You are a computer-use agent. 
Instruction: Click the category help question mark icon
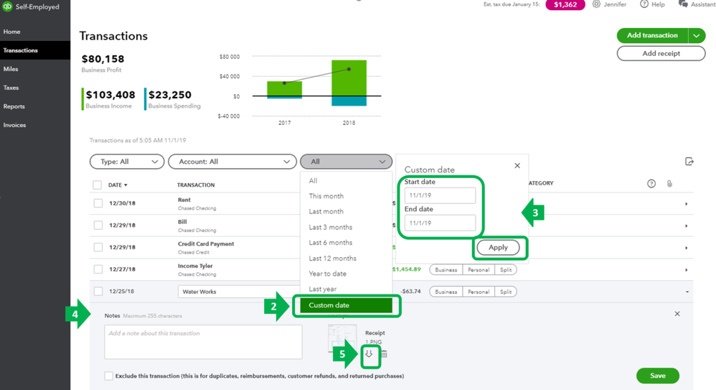651,184
